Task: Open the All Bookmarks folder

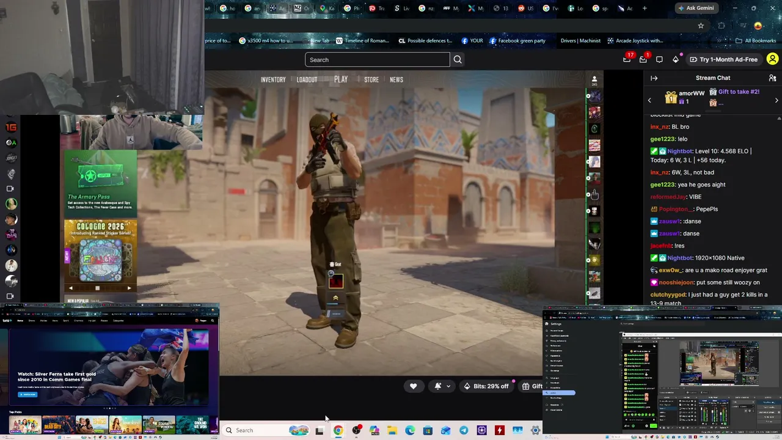Action: tap(756, 41)
